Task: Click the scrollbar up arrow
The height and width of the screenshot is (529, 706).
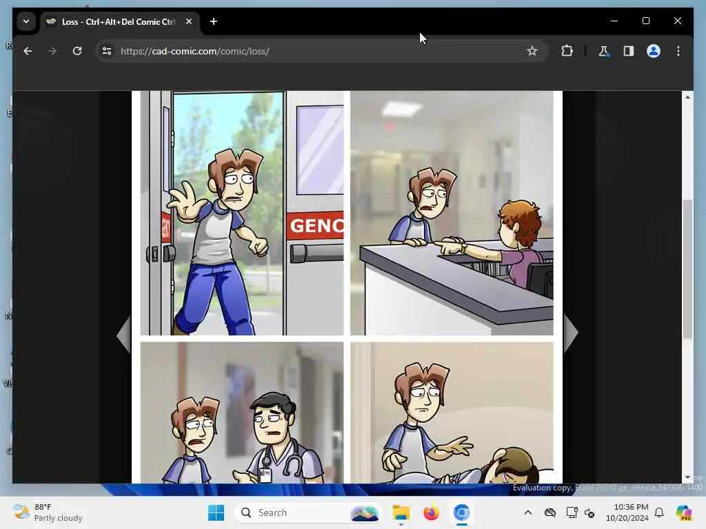Action: click(x=687, y=97)
